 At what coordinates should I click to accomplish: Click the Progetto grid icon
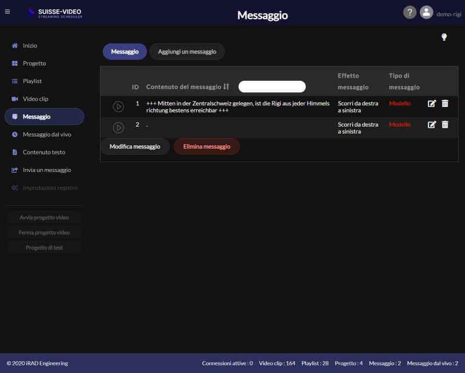[x=15, y=63]
